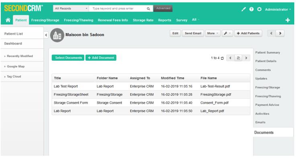Open the Storage Consent Form document
Viewport: 297px width, 158px height.
click(71, 103)
